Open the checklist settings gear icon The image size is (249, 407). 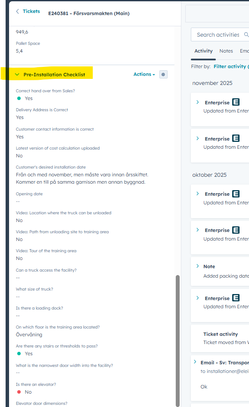(163, 74)
